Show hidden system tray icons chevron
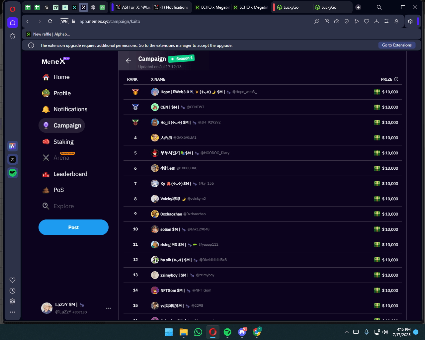This screenshot has width=425, height=340. pyautogui.click(x=346, y=332)
